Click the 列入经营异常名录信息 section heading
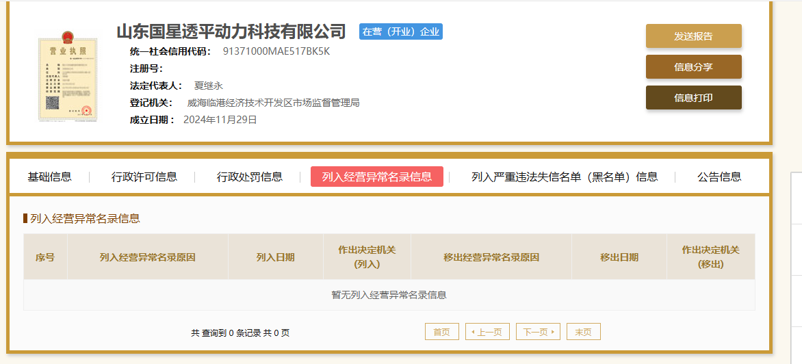802x364 pixels. [85, 219]
